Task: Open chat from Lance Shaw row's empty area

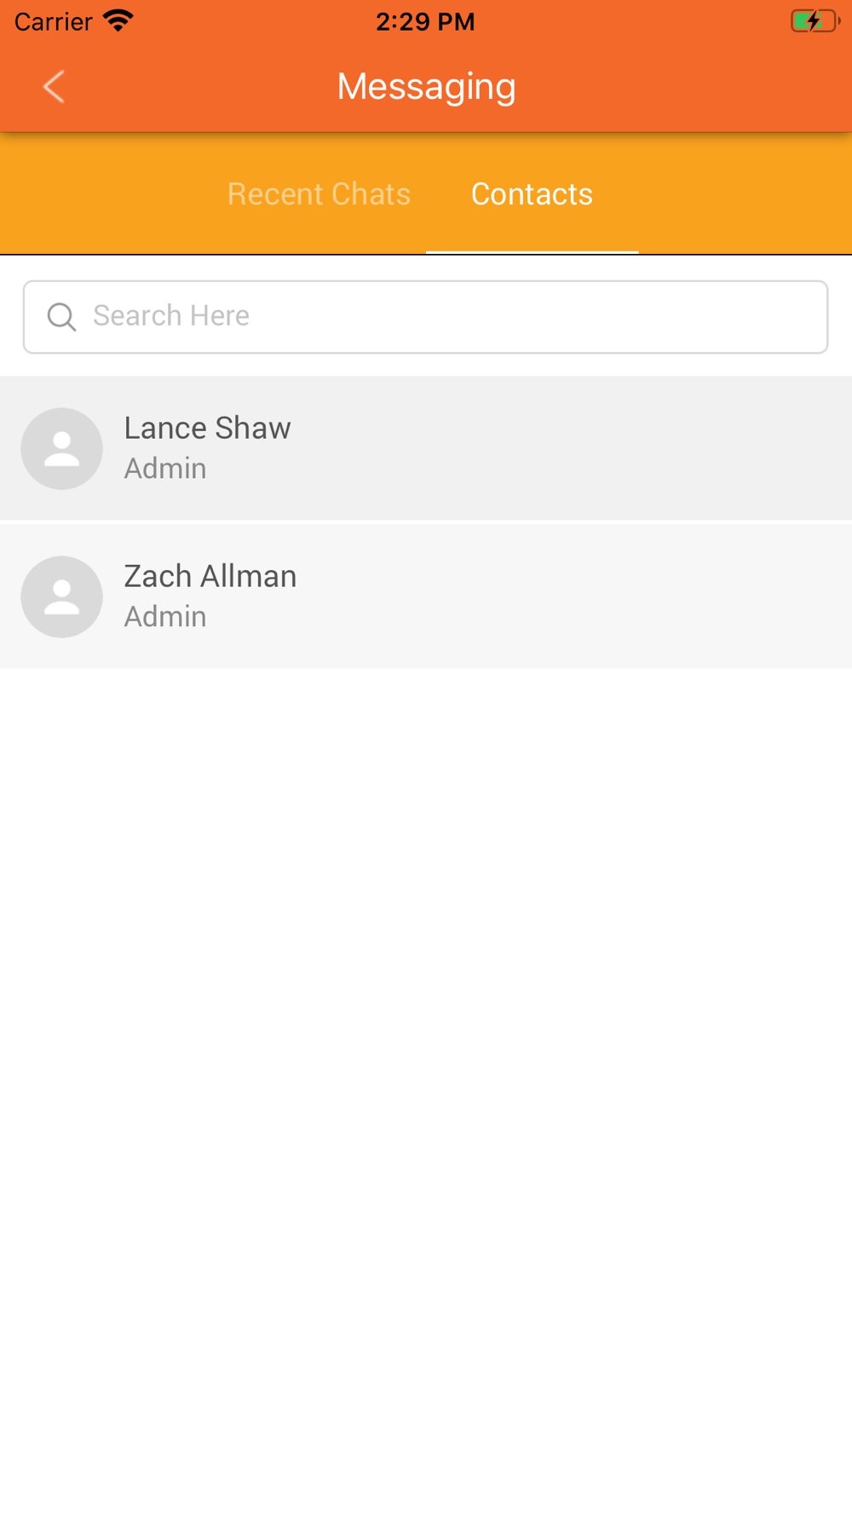Action: tap(571, 448)
